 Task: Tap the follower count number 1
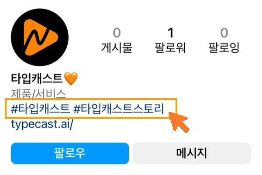170,33
